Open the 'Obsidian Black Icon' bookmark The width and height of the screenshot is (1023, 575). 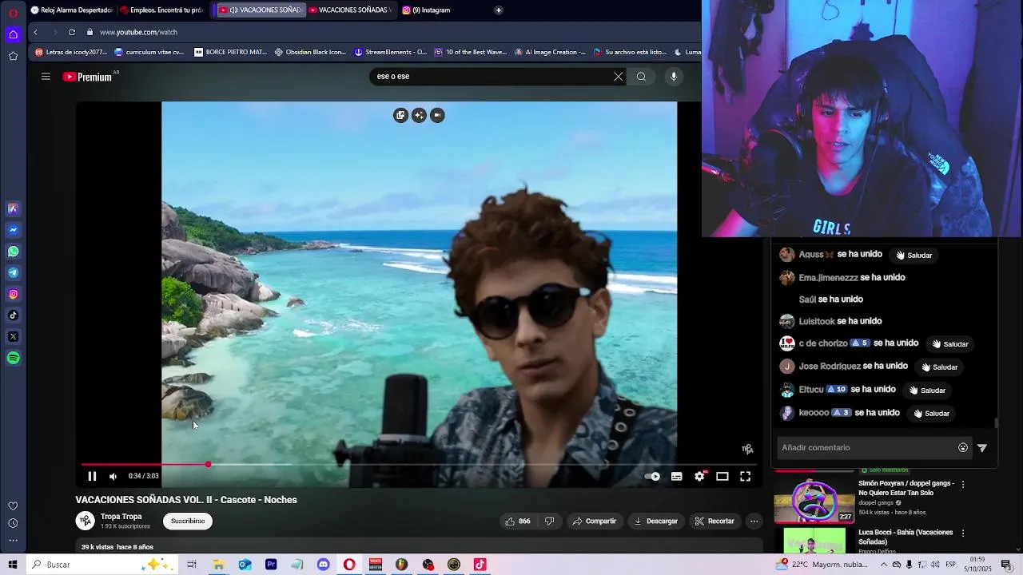point(310,52)
